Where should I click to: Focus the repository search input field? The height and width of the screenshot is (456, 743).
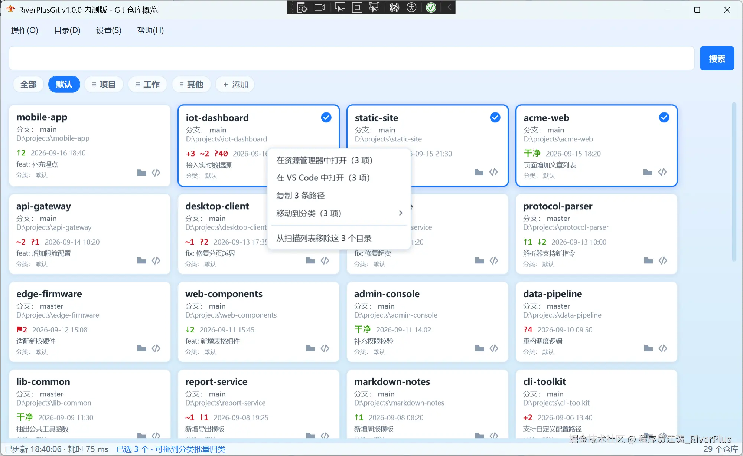[351, 58]
